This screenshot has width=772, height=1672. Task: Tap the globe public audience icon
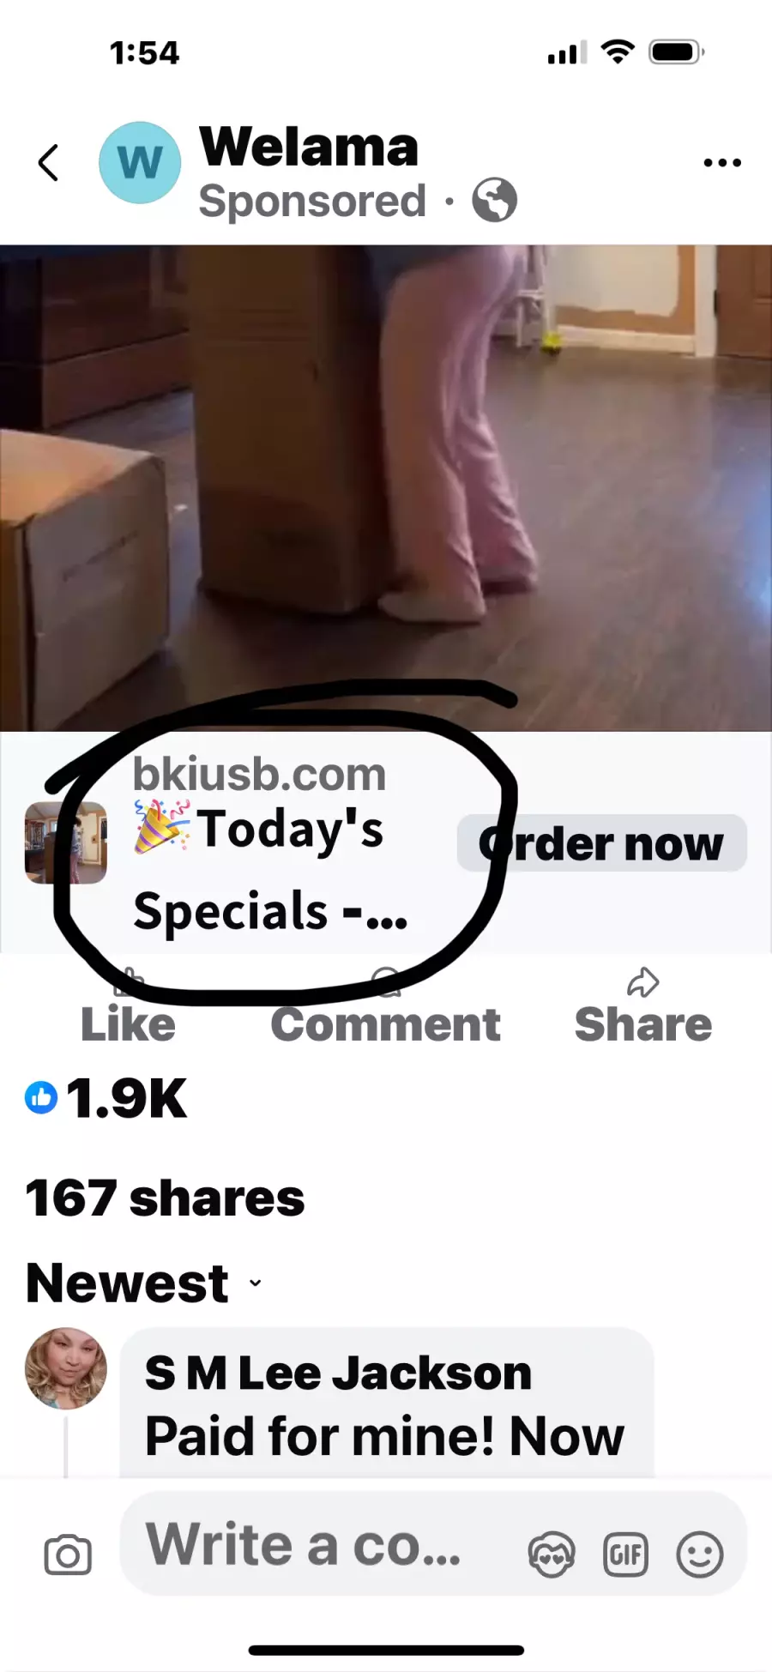point(495,201)
